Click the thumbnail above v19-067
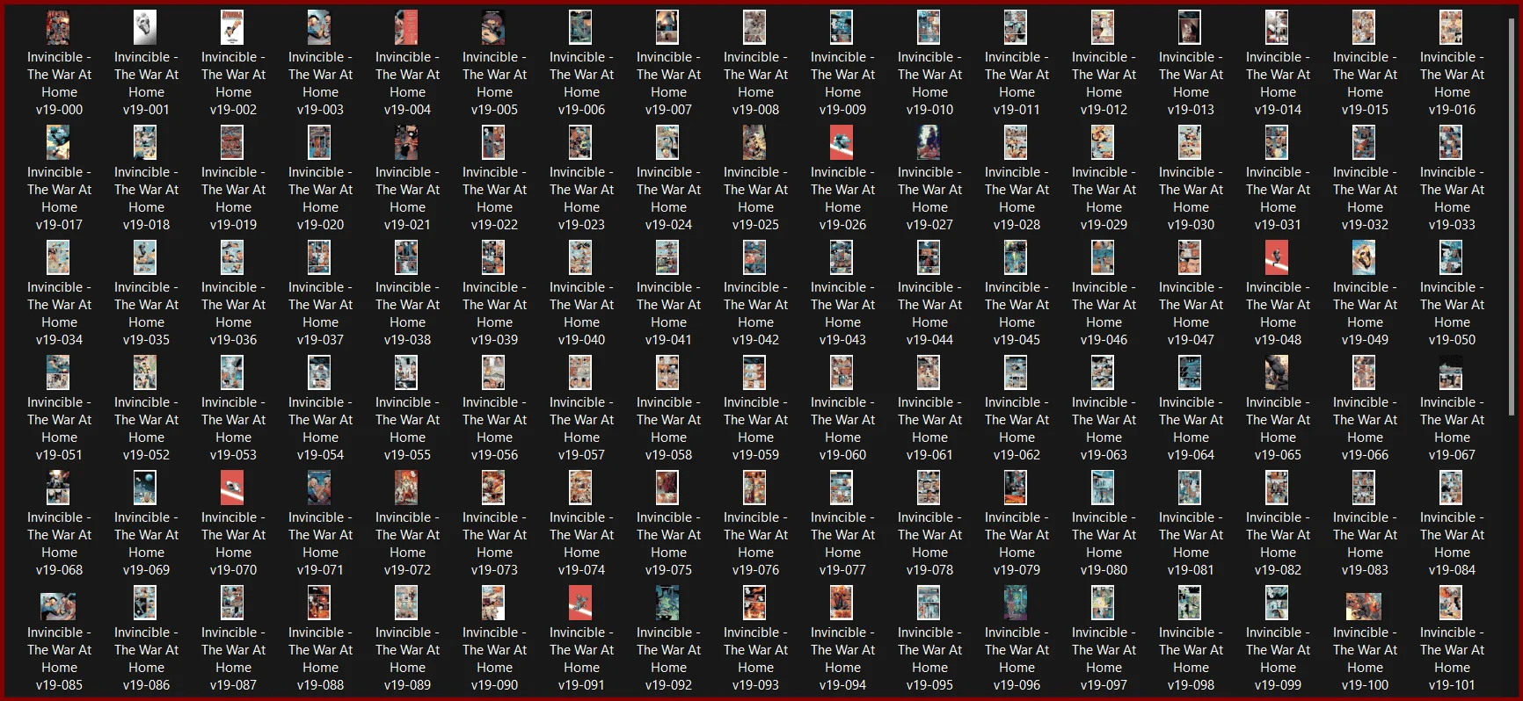 click(x=1452, y=373)
